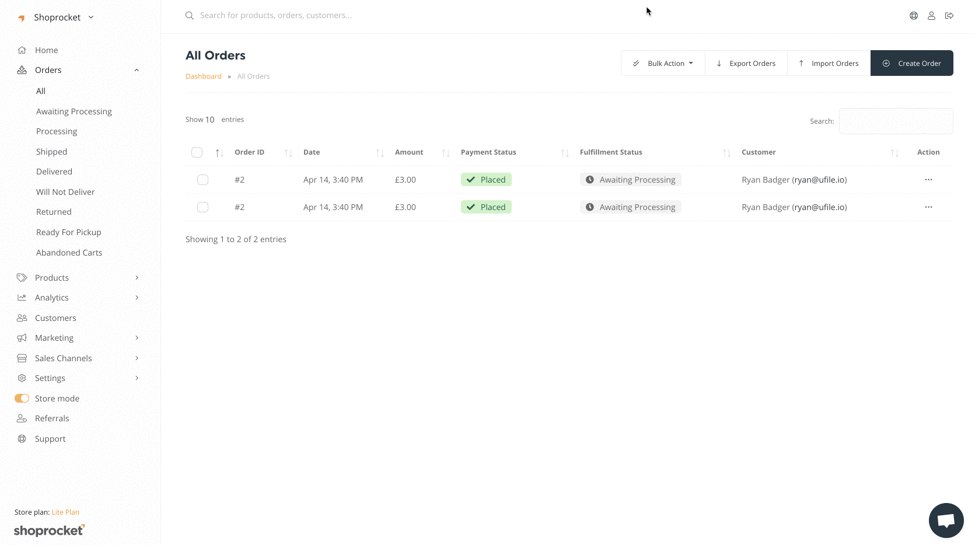Go to Abandoned Carts
Screen dimensions: 975x545
69,253
